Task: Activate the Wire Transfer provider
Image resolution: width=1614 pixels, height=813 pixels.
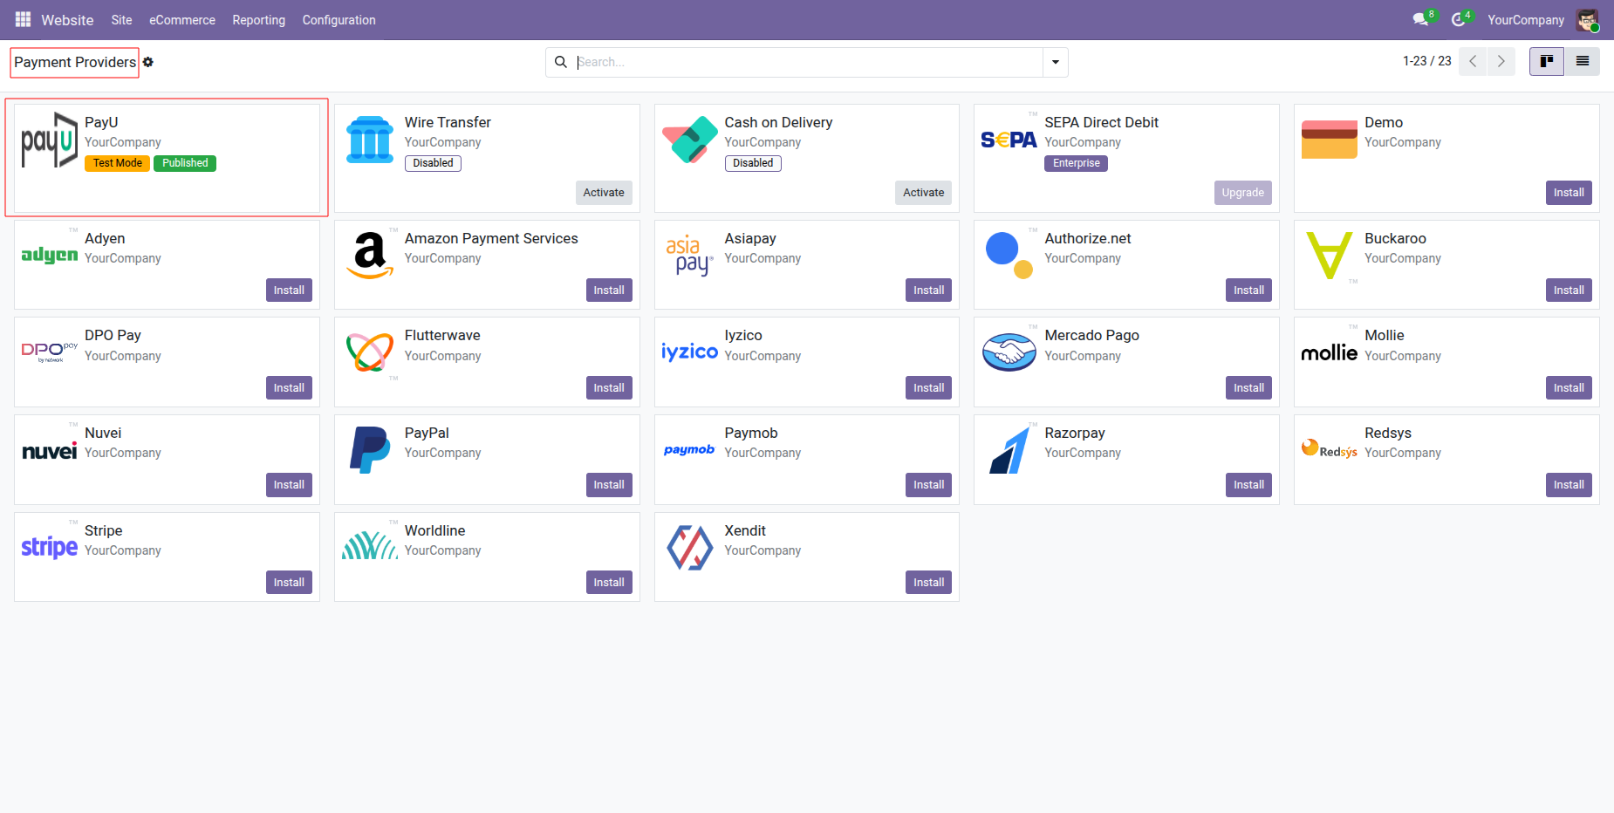Action: pos(604,193)
